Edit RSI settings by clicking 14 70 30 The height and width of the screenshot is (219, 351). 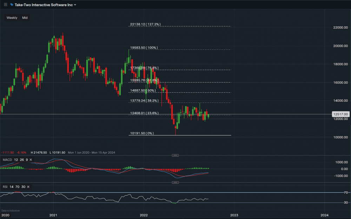tap(17, 186)
